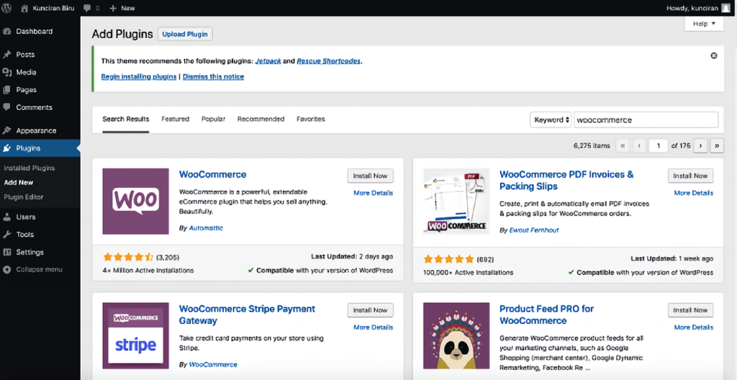Click the Comments sidebar icon

[x=6, y=107]
